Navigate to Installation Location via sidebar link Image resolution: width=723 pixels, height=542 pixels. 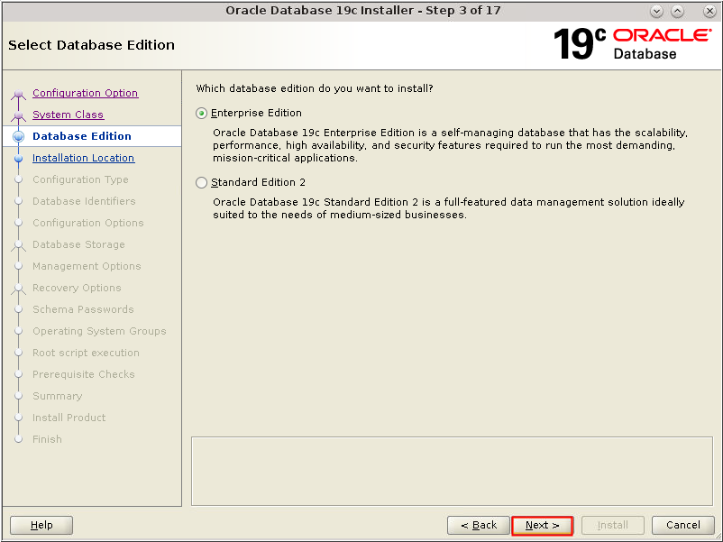(83, 158)
